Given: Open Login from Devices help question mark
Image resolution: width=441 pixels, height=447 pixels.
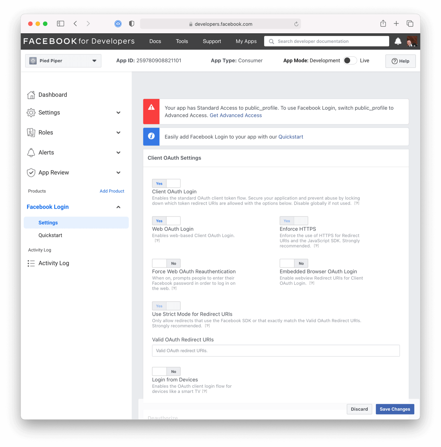Looking at the screenshot, I should pyautogui.click(x=205, y=391).
